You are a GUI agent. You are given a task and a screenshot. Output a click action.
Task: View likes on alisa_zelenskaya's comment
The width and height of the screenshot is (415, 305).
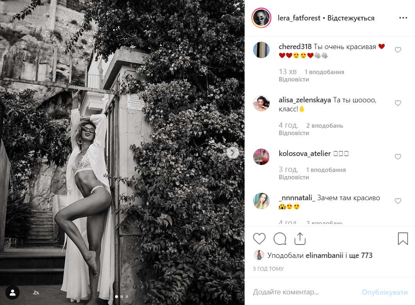click(x=324, y=126)
